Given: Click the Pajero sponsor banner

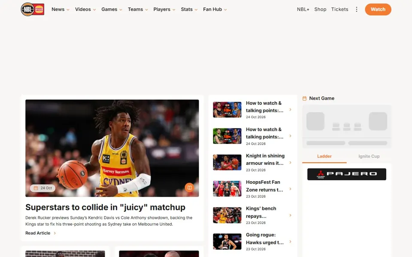Looking at the screenshot, I should [347, 174].
